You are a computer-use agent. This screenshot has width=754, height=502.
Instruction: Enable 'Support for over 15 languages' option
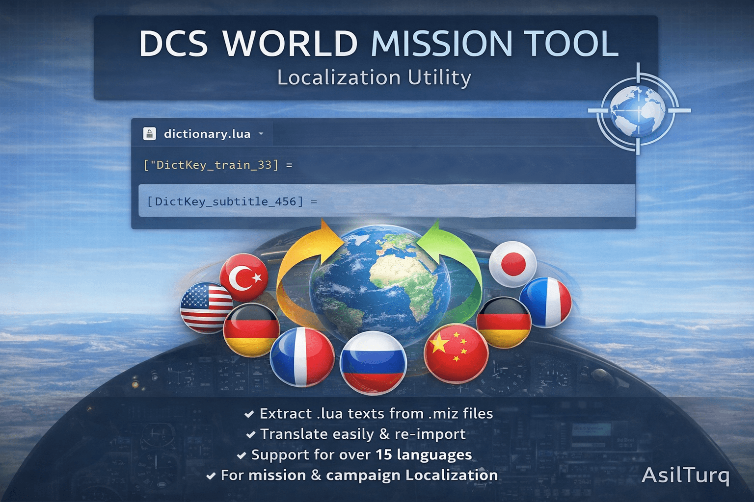(x=242, y=455)
